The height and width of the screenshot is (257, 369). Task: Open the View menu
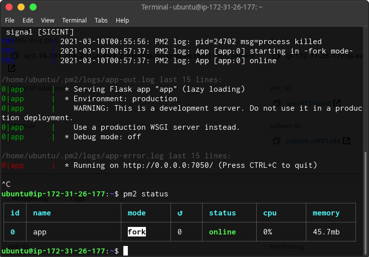pos(48,21)
